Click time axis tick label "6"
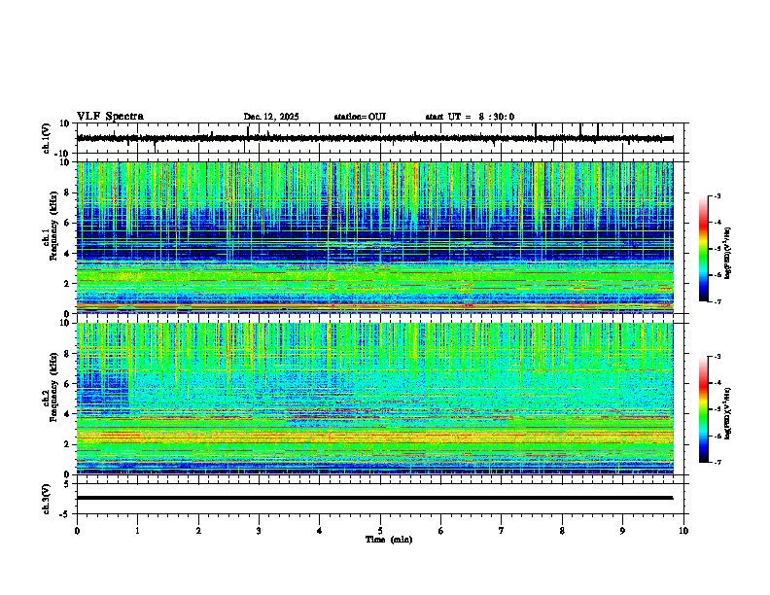 pos(441,531)
